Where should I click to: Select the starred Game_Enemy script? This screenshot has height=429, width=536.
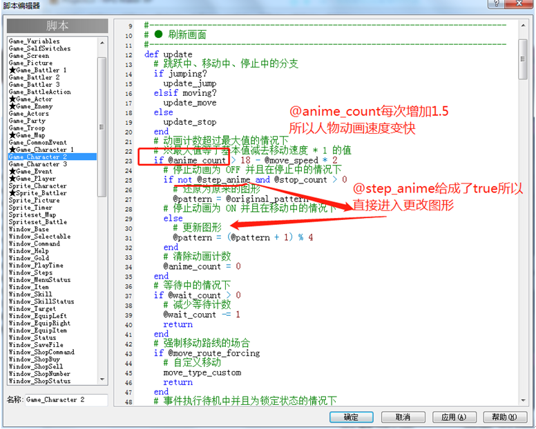click(31, 106)
